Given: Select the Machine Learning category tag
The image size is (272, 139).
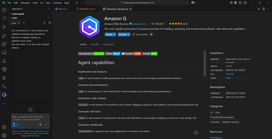Looking at the screenshot, I should pyautogui.click(x=231, y=122).
